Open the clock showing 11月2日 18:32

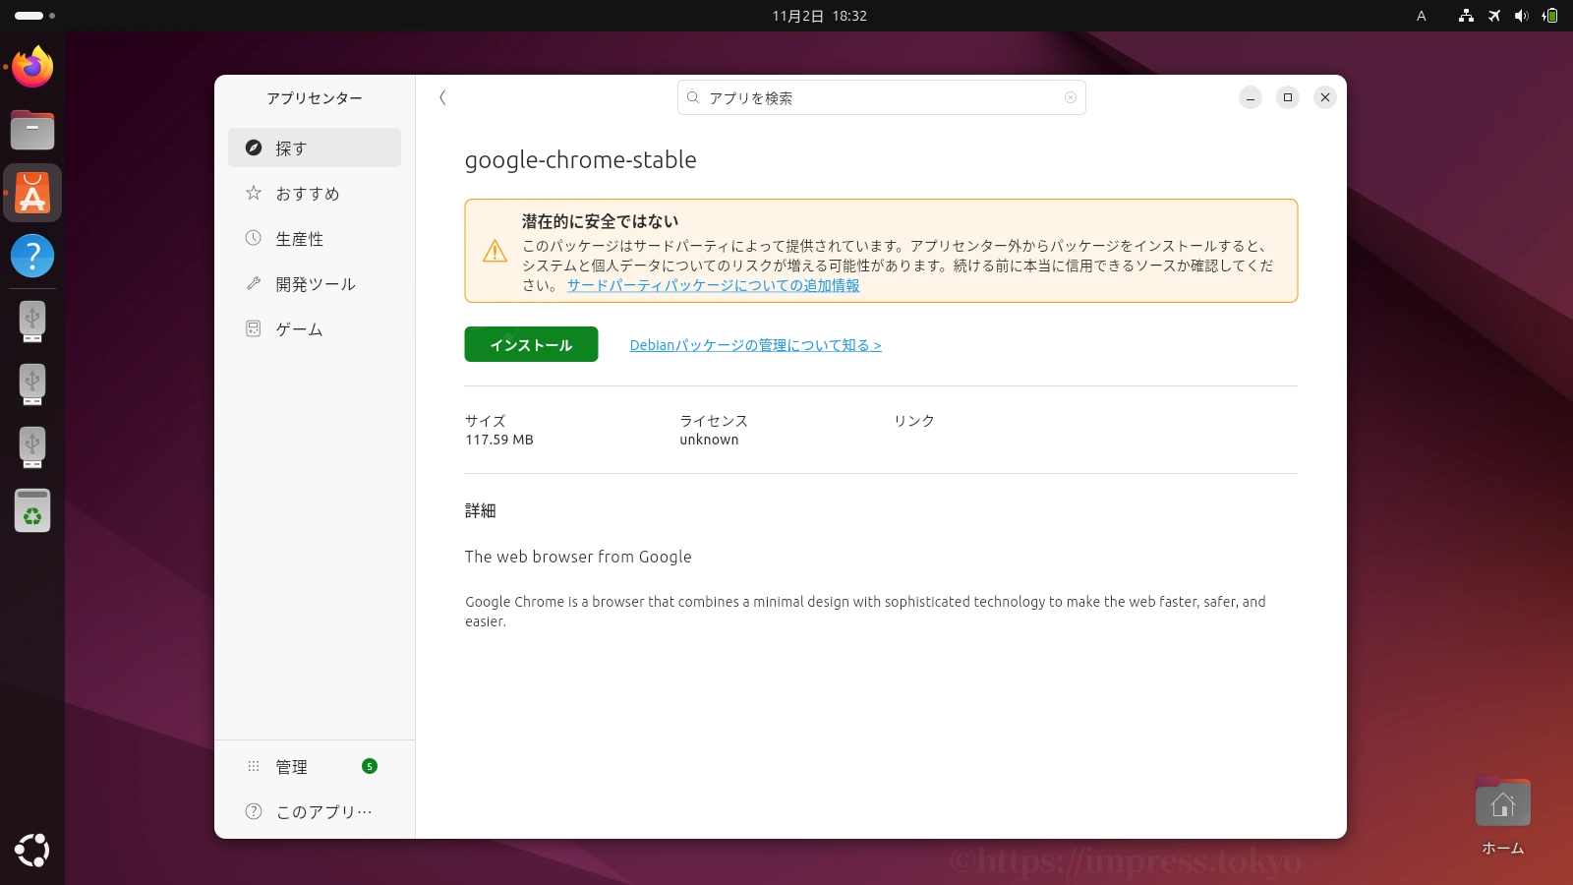click(x=819, y=16)
